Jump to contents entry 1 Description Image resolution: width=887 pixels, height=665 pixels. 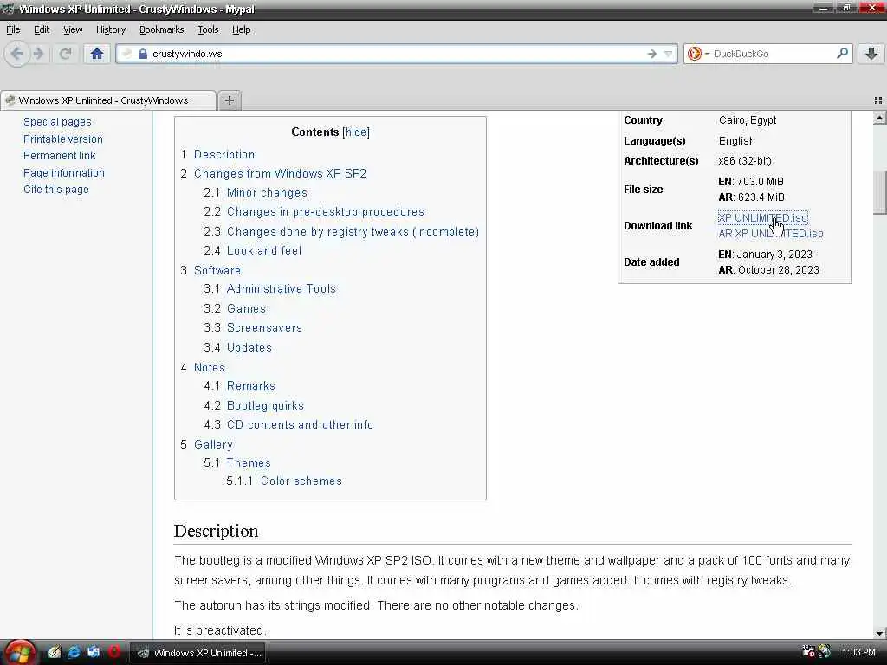[x=224, y=154]
